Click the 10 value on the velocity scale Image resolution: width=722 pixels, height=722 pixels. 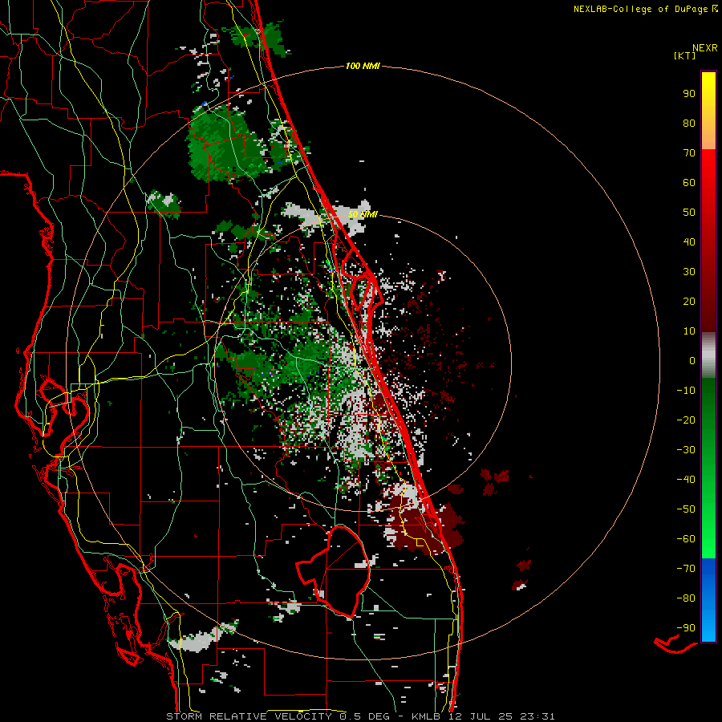click(x=689, y=331)
